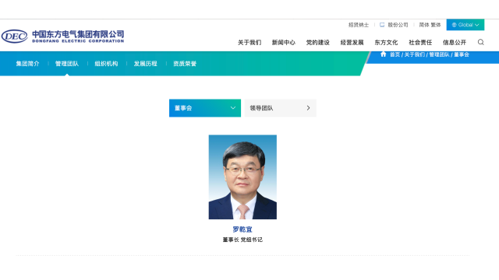Click the monitor icon beside 股份公司
Screen dimensions: 499x280
coord(382,25)
